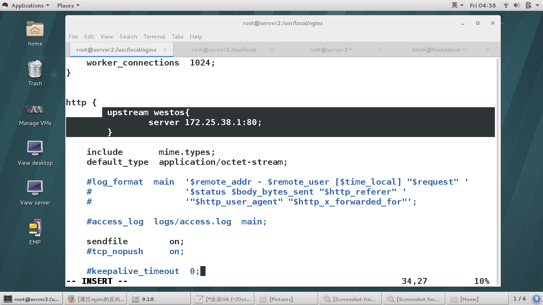Click the '-- INSERT --' mode indicator
Screen dimensions: 543x305
tap(97, 281)
